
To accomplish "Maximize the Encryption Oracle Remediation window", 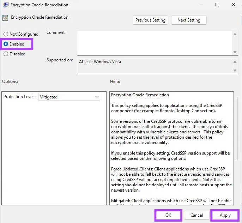I will click(x=217, y=5).
